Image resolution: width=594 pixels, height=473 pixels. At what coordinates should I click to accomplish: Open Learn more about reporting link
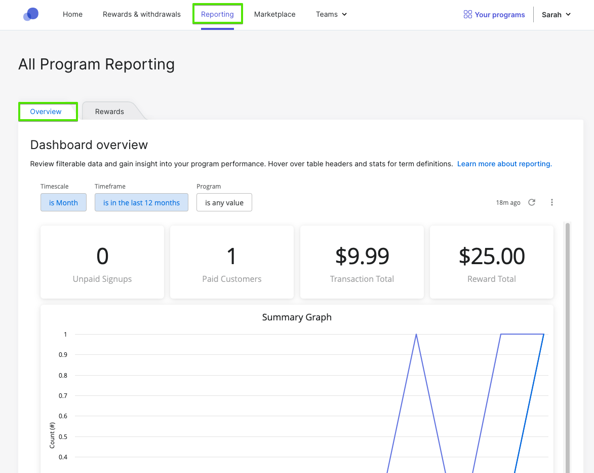[x=504, y=164]
